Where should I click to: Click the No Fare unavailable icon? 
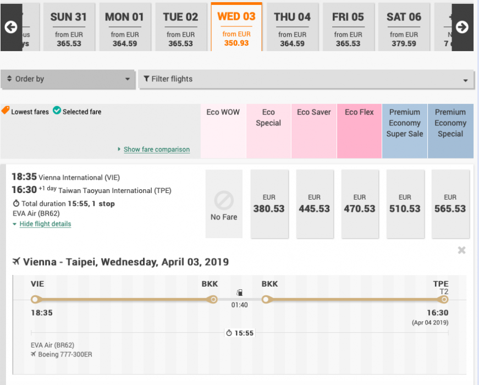(224, 201)
